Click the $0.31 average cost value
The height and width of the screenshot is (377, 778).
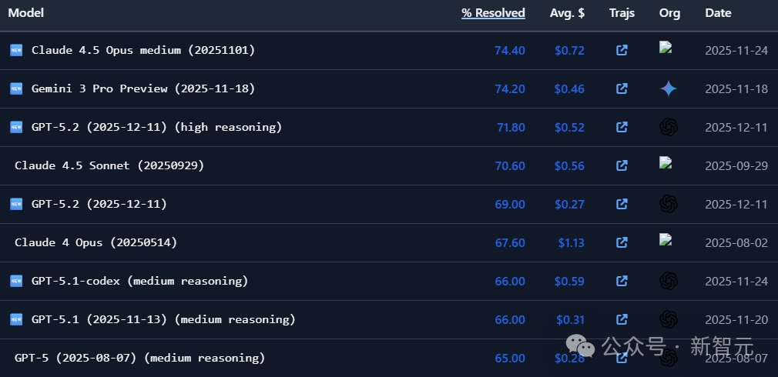point(571,319)
